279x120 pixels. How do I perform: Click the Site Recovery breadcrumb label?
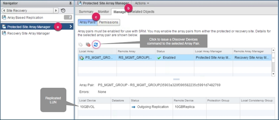(16, 11)
